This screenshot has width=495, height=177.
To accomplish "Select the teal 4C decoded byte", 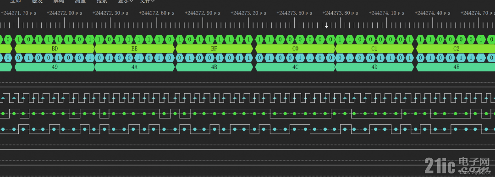I will [295, 67].
